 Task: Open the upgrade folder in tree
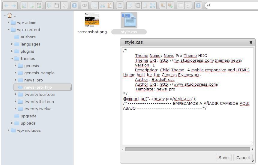25,116
